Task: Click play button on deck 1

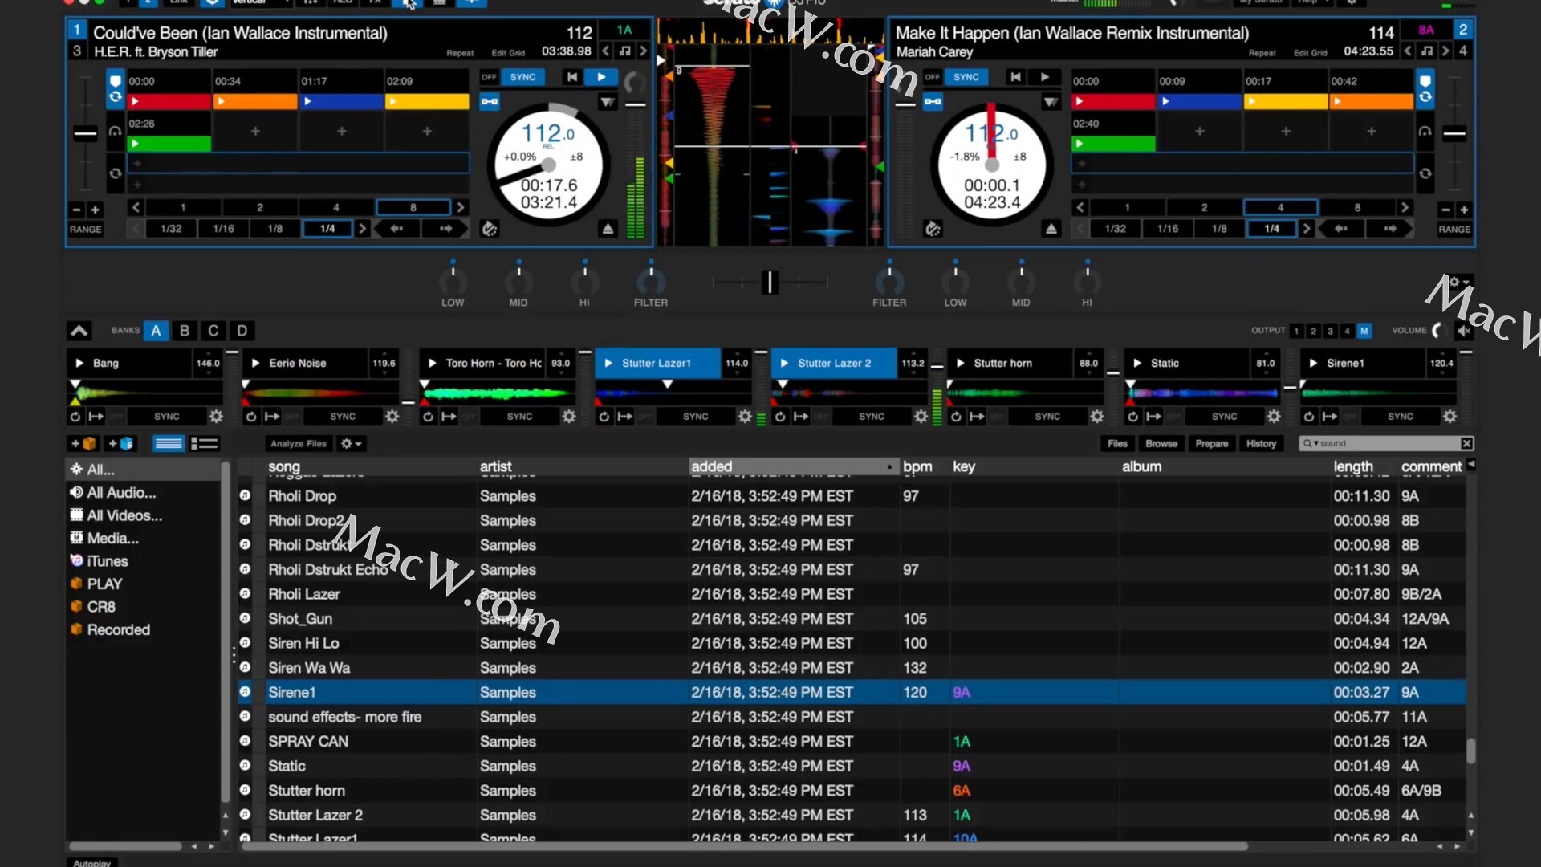Action: (601, 77)
